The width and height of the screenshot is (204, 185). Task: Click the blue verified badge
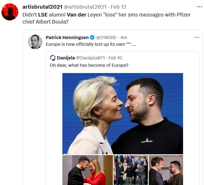click(92, 37)
